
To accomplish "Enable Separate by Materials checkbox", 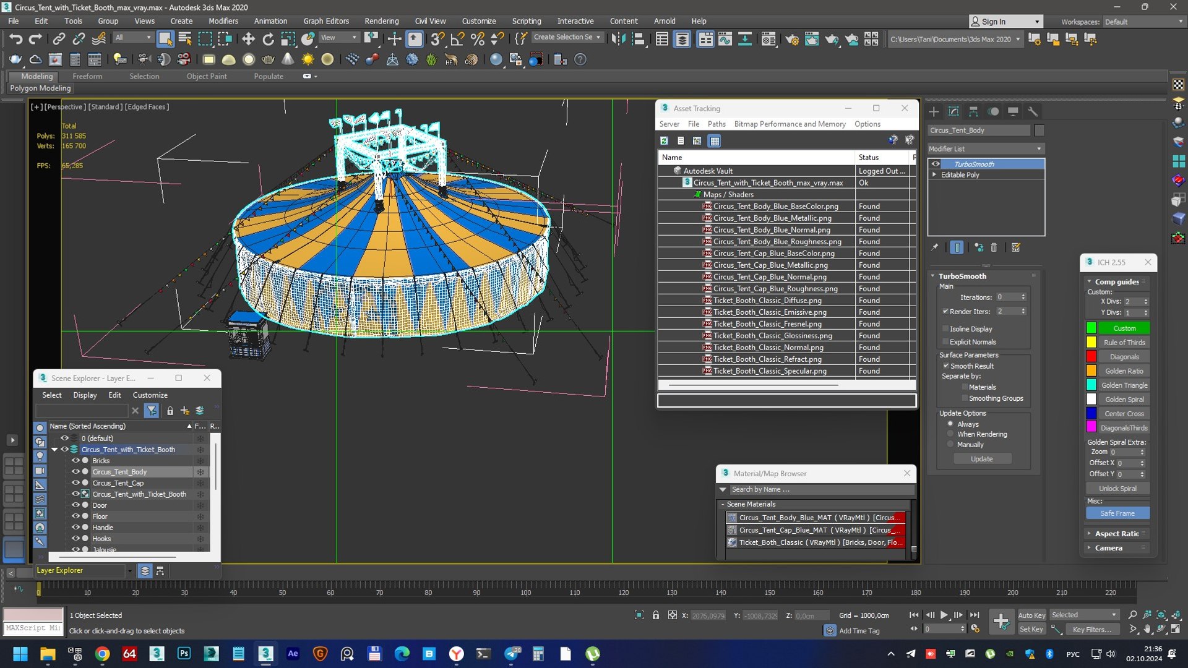I will pos(965,387).
